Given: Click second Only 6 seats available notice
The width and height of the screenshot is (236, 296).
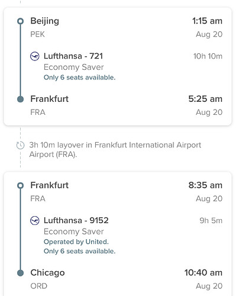Looking at the screenshot, I should point(79,251).
